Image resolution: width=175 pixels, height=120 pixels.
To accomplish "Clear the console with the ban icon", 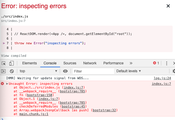I will 12,71.
